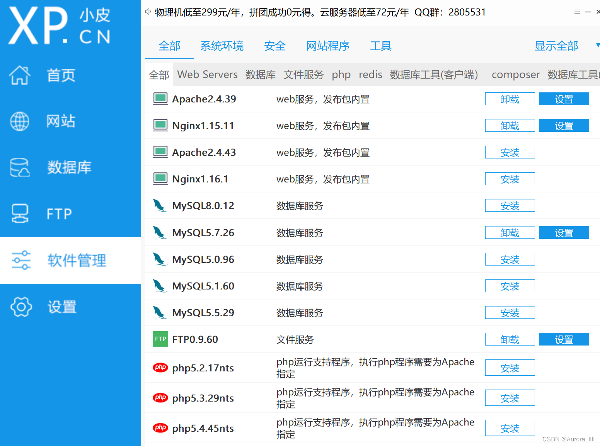Uninstall FTP0.9.60 with 卸载 button
The height and width of the screenshot is (446, 600).
point(510,339)
